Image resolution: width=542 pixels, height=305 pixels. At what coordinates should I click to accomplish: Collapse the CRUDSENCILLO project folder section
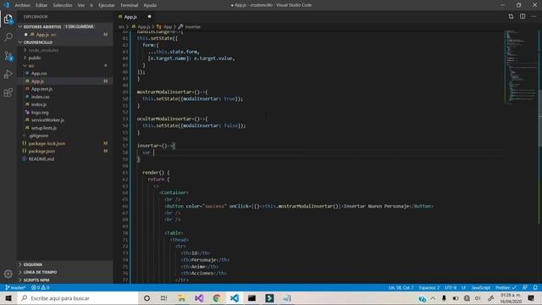65,42
